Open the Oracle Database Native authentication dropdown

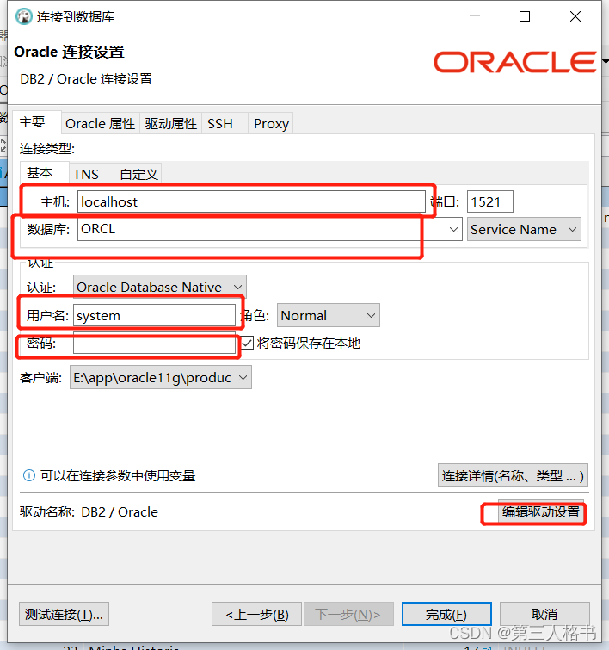coord(160,287)
